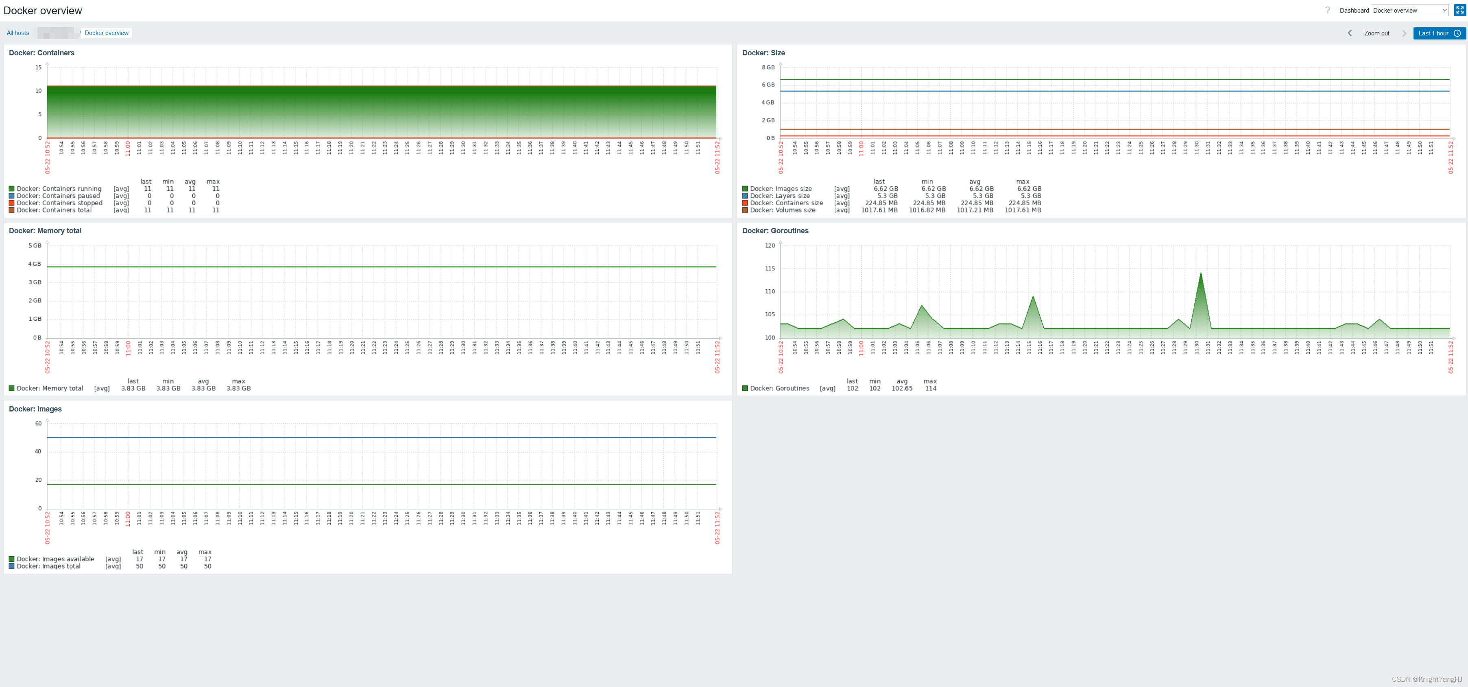Click the Dashboard label beside the selector
This screenshot has height=687, width=1468.
coord(1354,10)
